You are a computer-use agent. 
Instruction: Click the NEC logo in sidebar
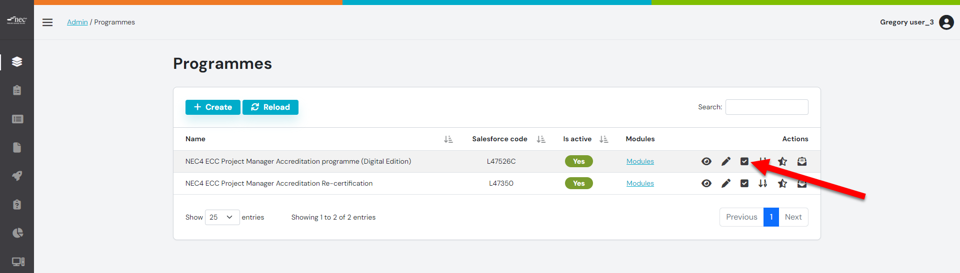17,20
